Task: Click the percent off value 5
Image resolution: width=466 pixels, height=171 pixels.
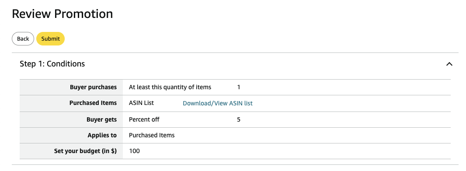Action: [x=239, y=119]
